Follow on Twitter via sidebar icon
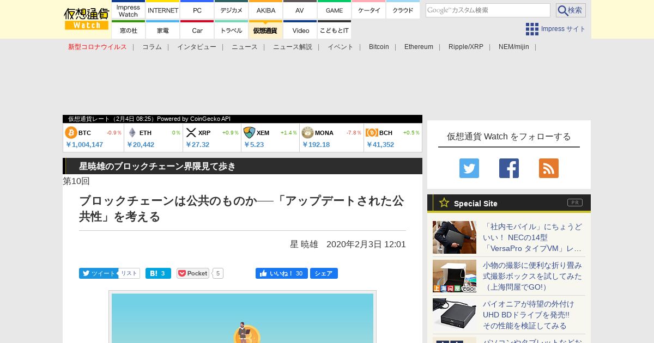This screenshot has height=343, width=654. (x=469, y=168)
